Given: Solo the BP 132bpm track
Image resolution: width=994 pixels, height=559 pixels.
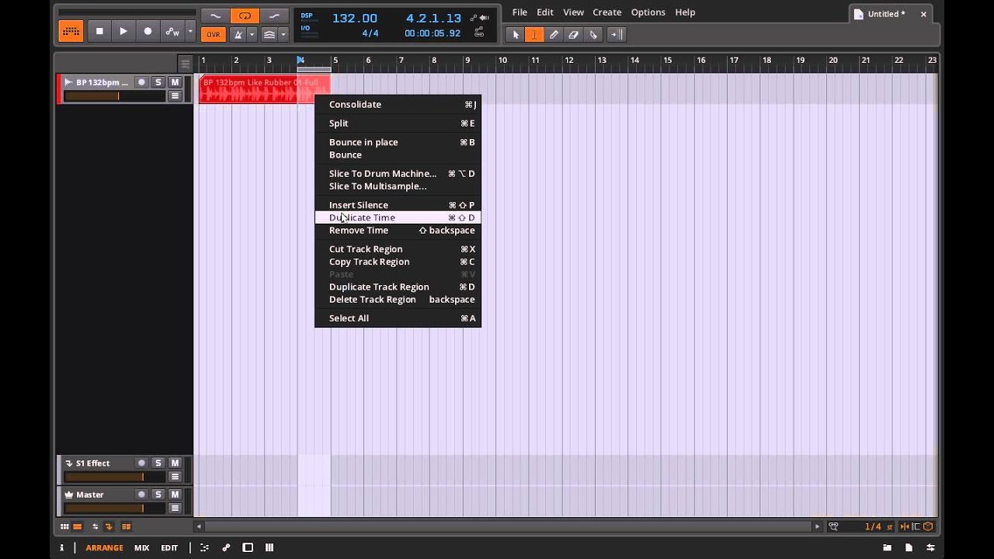Looking at the screenshot, I should (x=158, y=82).
